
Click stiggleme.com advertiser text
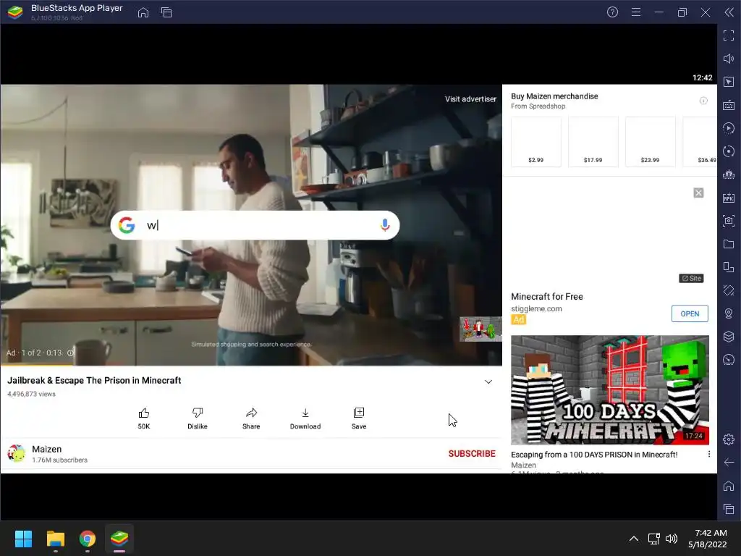536,308
